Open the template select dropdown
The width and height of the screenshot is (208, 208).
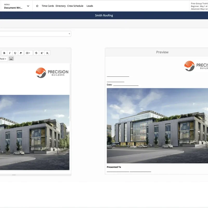35,34
